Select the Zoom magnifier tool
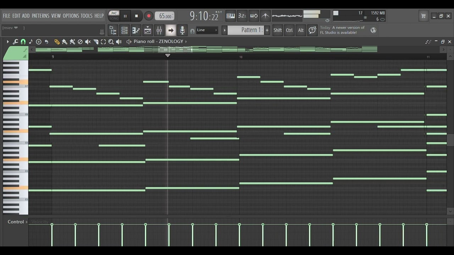Screen dimensions: 454x255 coord(111,42)
